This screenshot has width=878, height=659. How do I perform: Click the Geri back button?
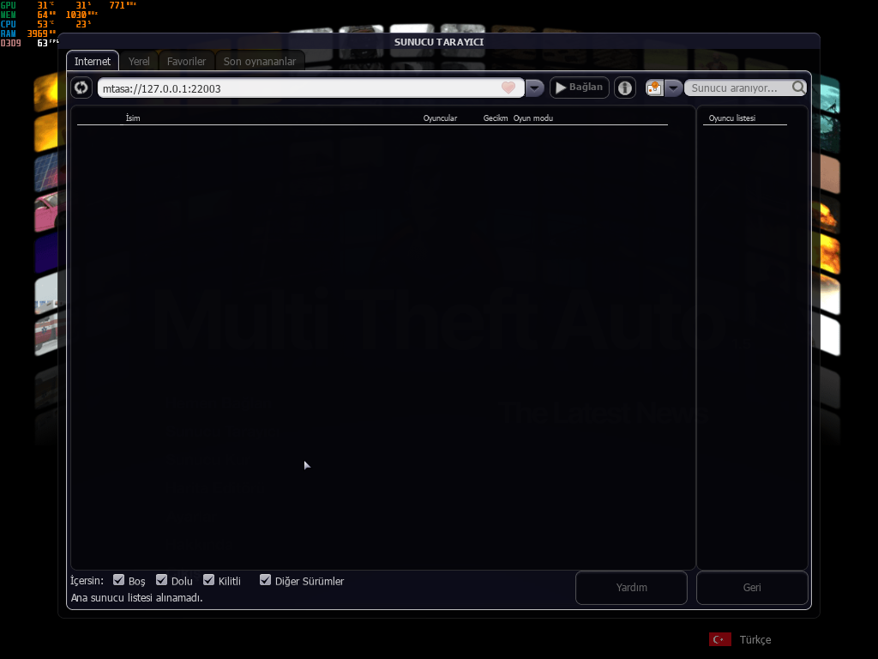pyautogui.click(x=752, y=587)
